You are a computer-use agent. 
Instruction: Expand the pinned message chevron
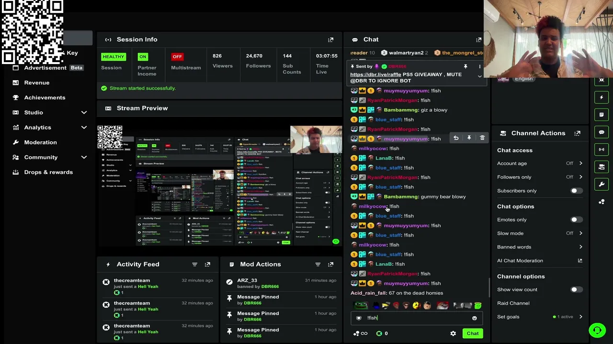[x=479, y=76]
